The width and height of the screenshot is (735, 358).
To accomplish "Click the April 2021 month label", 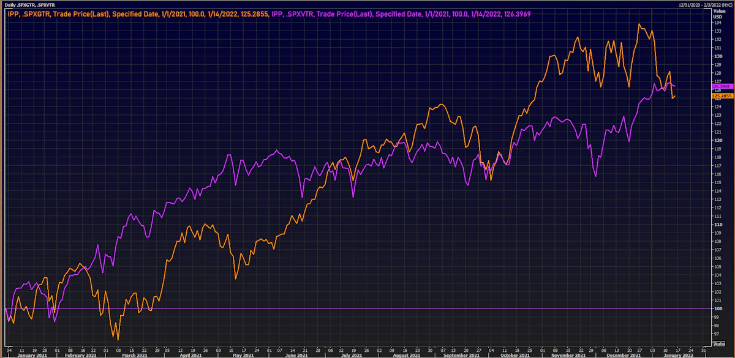I will pyautogui.click(x=190, y=355).
